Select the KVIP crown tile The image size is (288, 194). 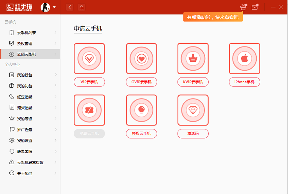click(193, 59)
